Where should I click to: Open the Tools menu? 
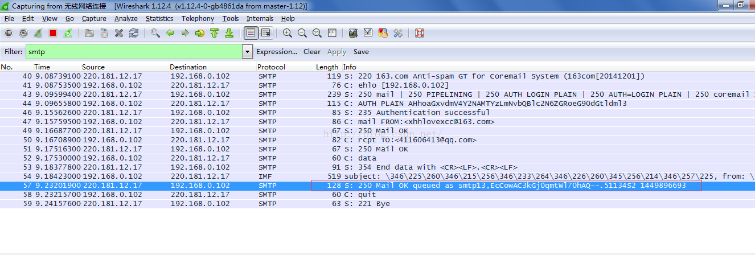231,19
